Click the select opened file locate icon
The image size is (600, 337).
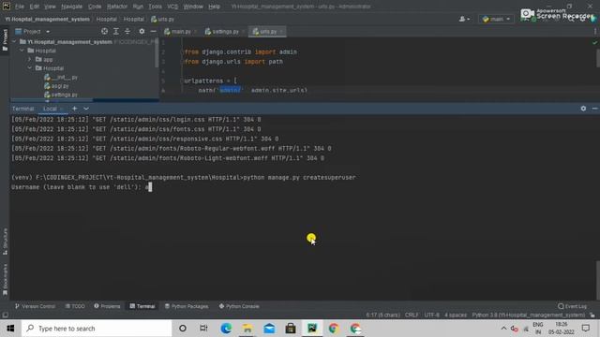tap(104, 31)
